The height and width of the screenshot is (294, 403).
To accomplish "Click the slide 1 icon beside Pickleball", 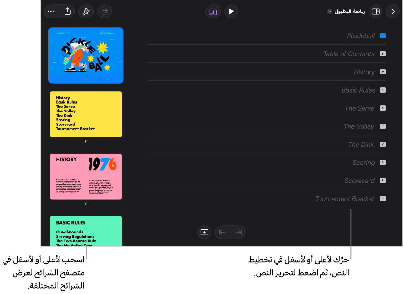I will coord(382,36).
